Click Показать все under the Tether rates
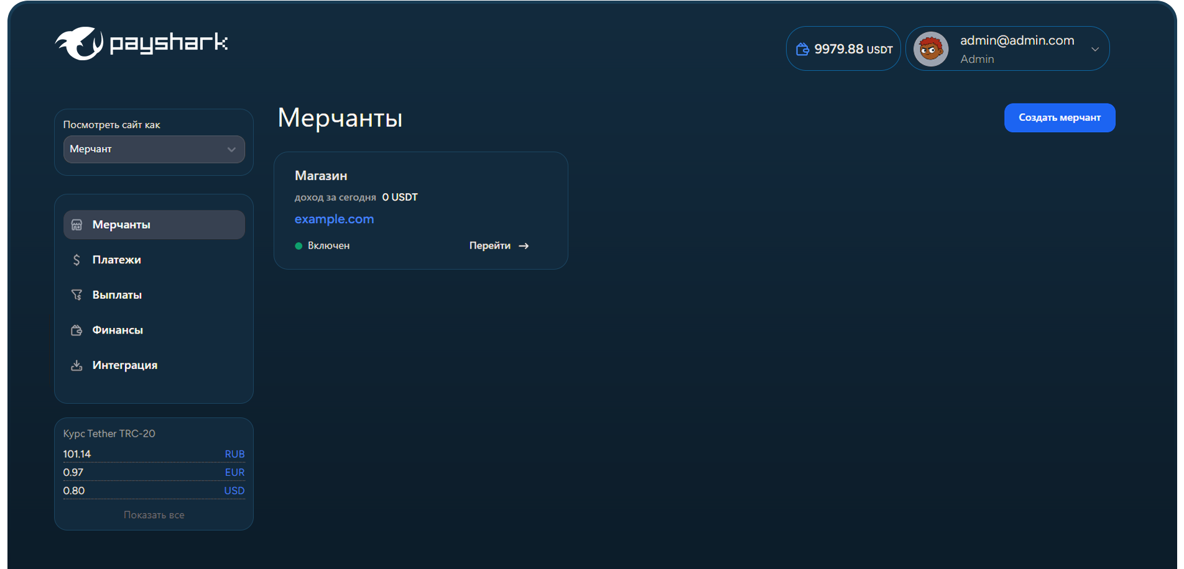 click(x=154, y=515)
